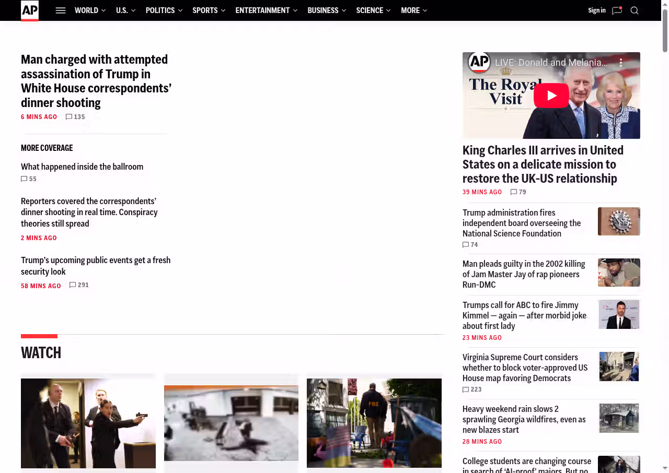The width and height of the screenshot is (669, 473).
Task: Open Jimmy Kimmel story thumbnail
Action: coord(619,314)
